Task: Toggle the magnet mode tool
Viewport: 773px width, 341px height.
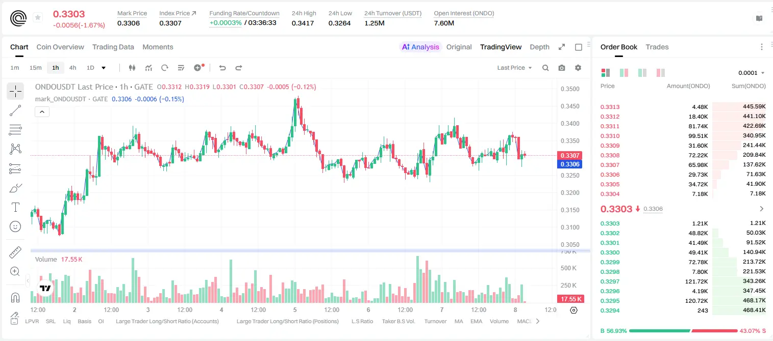Action: pyautogui.click(x=15, y=297)
